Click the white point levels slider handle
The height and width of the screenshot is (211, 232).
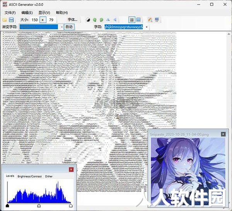coord(71,206)
